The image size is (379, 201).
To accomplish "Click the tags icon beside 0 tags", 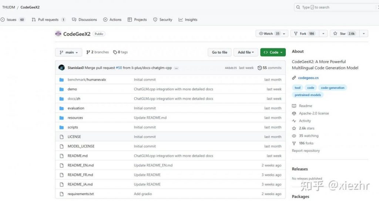I will [x=115, y=52].
